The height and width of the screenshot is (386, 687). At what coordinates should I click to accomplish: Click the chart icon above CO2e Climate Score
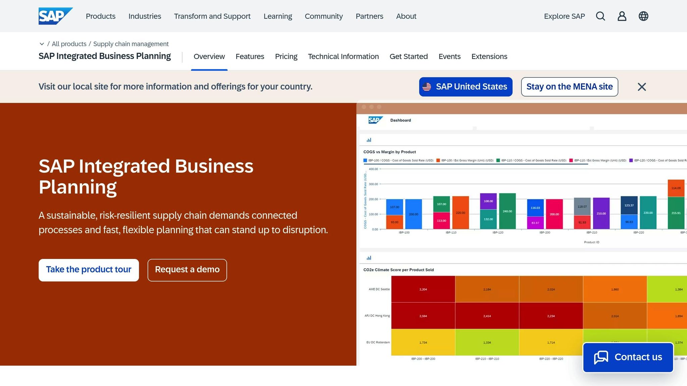369,258
